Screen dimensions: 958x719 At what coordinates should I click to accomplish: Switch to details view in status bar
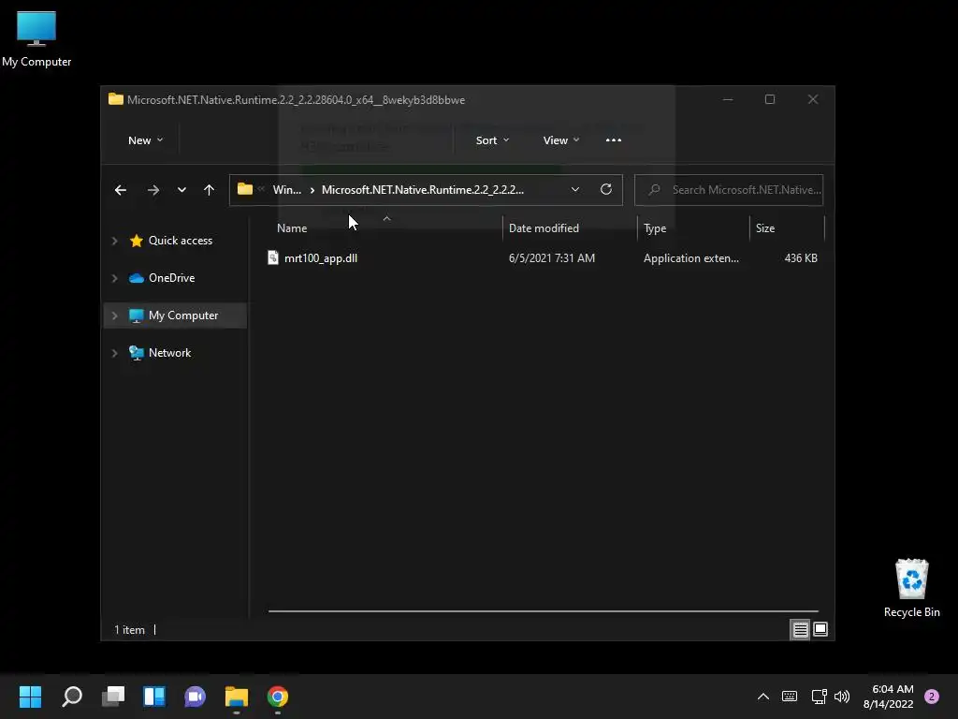(x=801, y=630)
